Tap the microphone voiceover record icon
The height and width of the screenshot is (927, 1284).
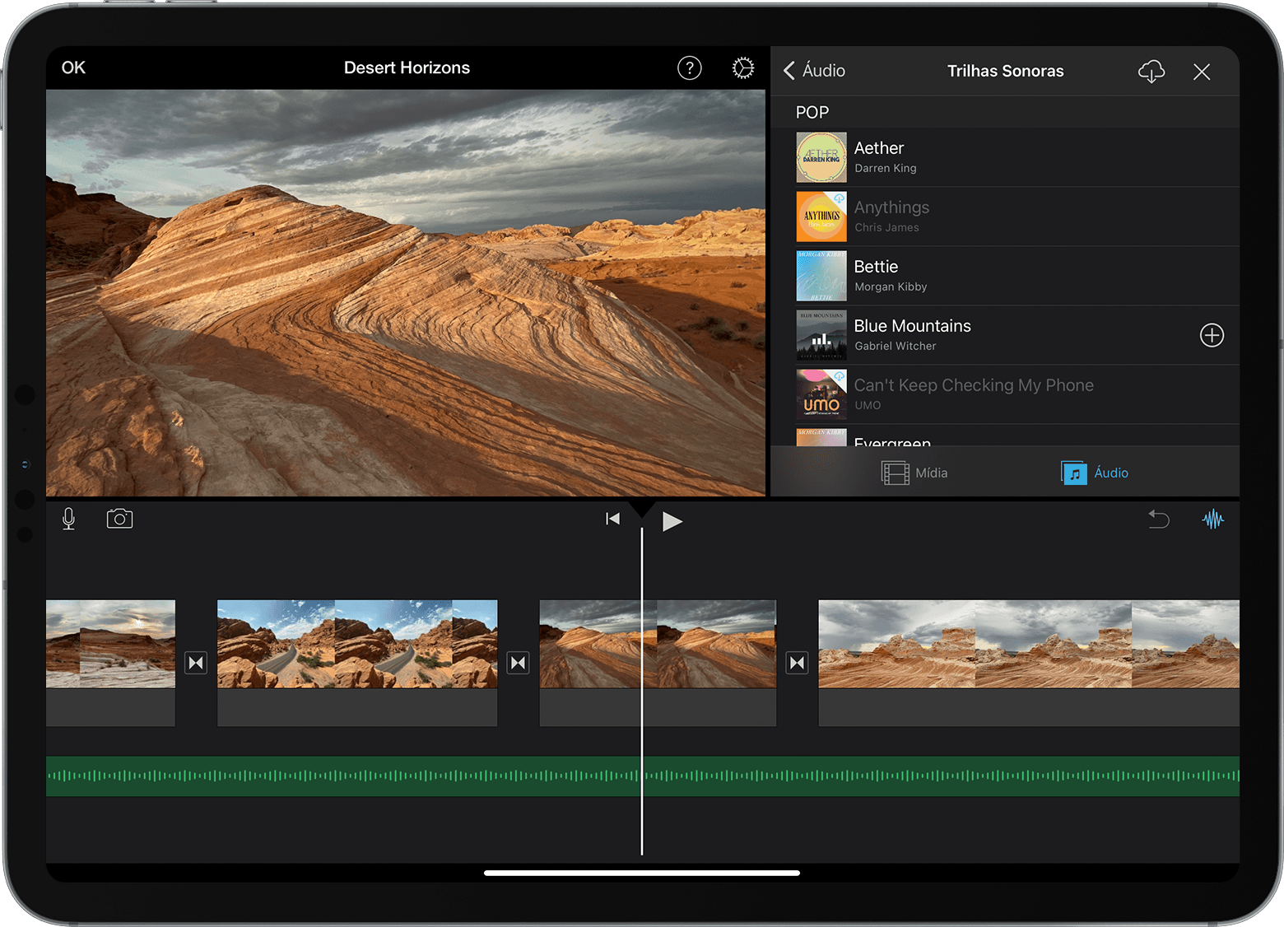click(x=69, y=519)
